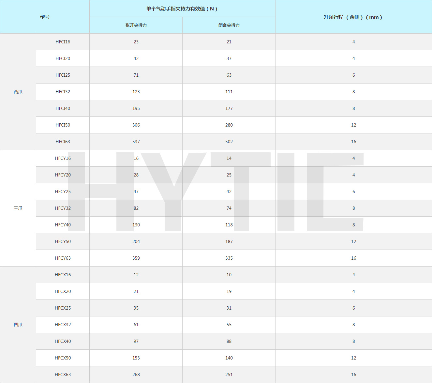Image resolution: width=432 pixels, height=383 pixels.
Task: Select closing force 14 for HFCY16
Action: tap(229, 158)
